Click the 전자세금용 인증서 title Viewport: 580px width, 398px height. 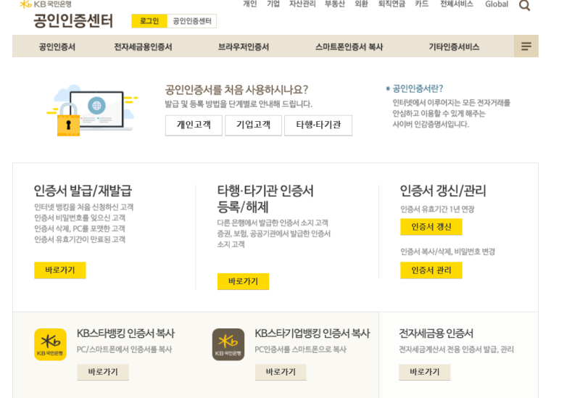point(436,333)
